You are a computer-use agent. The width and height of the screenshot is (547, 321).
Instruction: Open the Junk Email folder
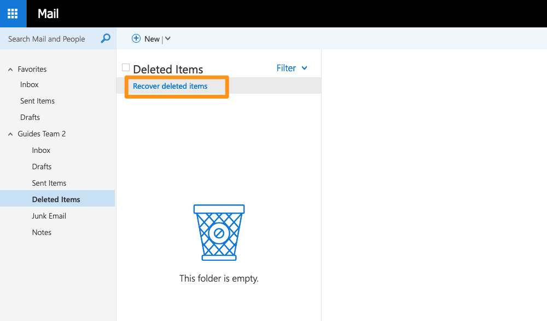(49, 216)
